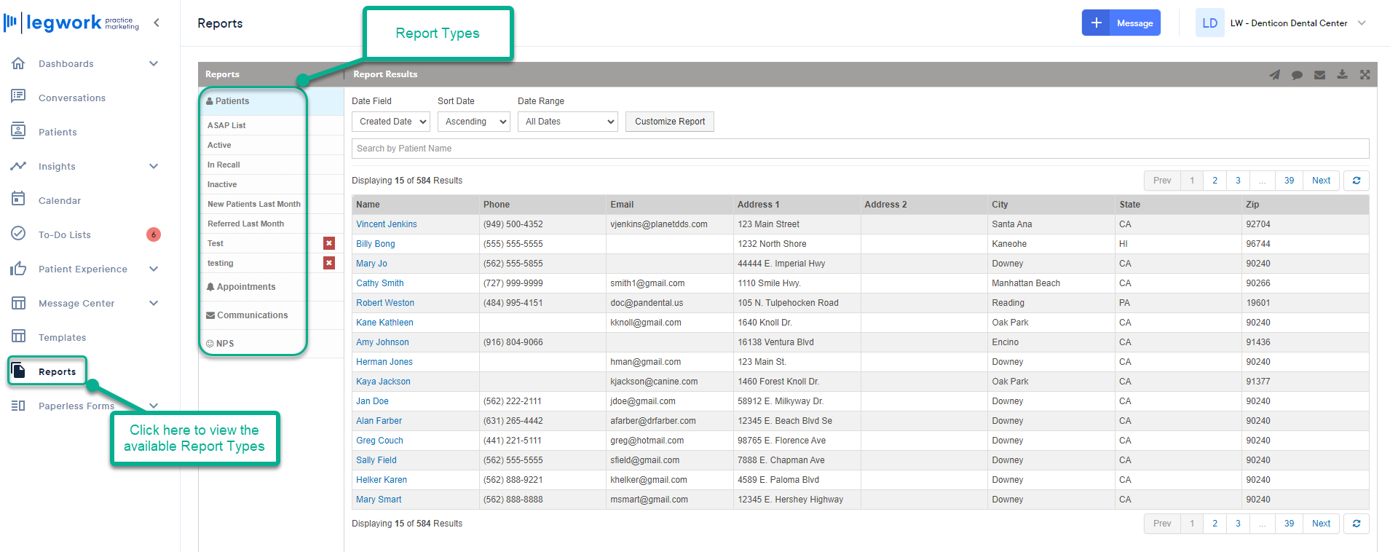
Task: Download the report results
Action: tap(1342, 75)
